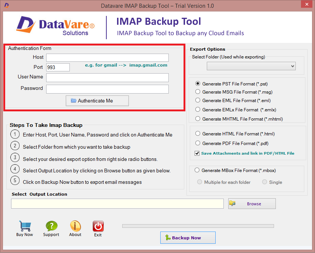Click the red Exit power icon

[x=98, y=226]
